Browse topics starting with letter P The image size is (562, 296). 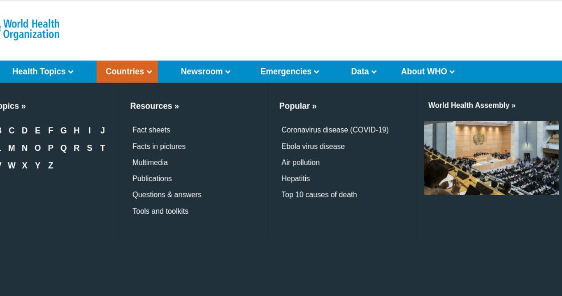(51, 148)
